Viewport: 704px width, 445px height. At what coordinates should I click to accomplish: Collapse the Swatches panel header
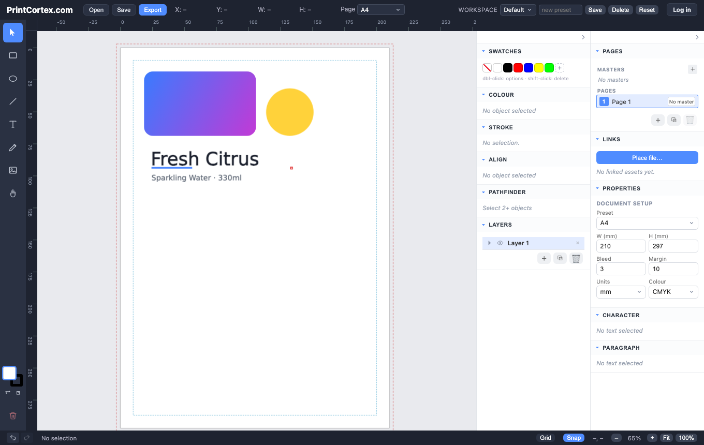(x=533, y=51)
